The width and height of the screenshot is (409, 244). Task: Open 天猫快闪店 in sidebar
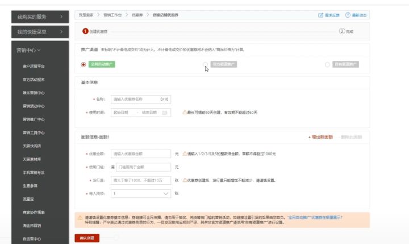click(x=32, y=146)
